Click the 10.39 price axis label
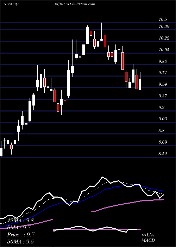 (164, 26)
